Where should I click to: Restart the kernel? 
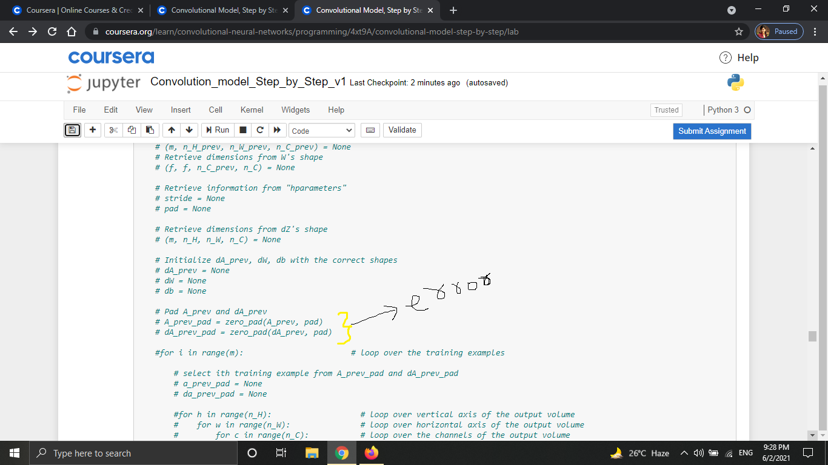(x=260, y=130)
